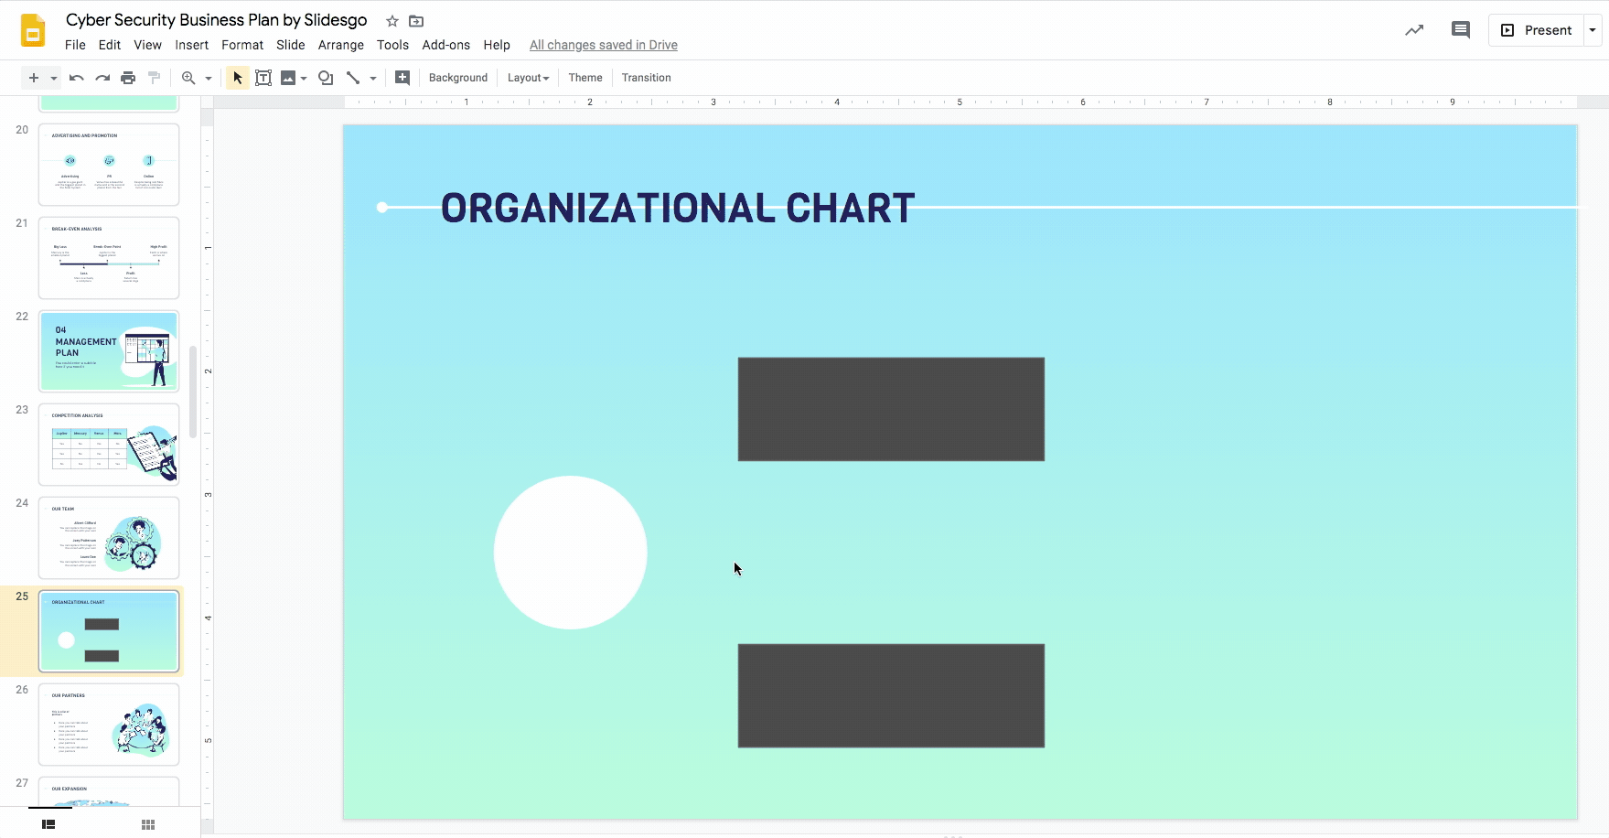This screenshot has width=1609, height=838.
Task: Click the Background button
Action: 457,78
